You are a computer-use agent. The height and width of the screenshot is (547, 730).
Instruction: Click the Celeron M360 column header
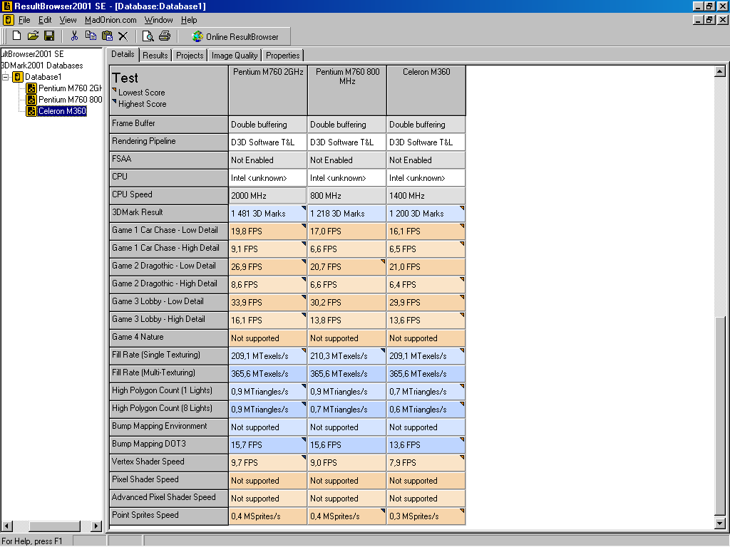coord(426,90)
